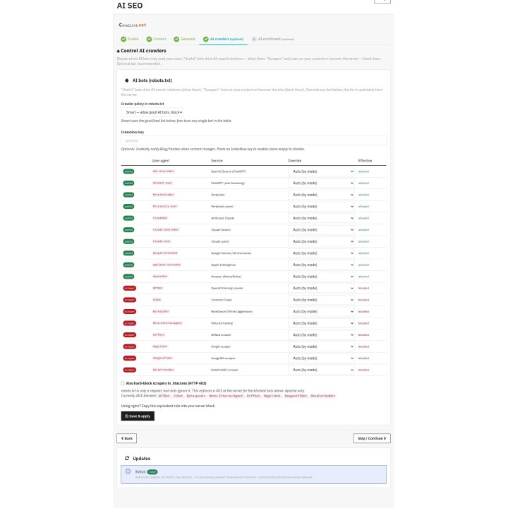Click the Covellini.net logo

point(132,25)
